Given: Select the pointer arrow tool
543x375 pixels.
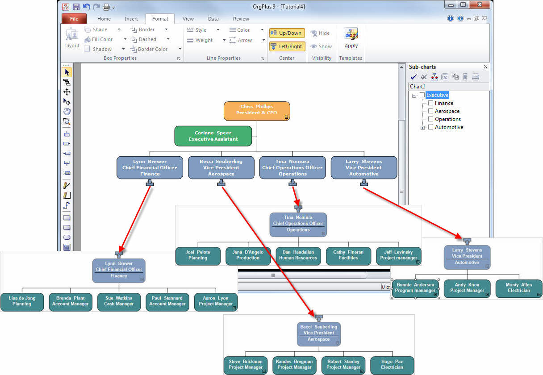Looking at the screenshot, I should [x=67, y=72].
